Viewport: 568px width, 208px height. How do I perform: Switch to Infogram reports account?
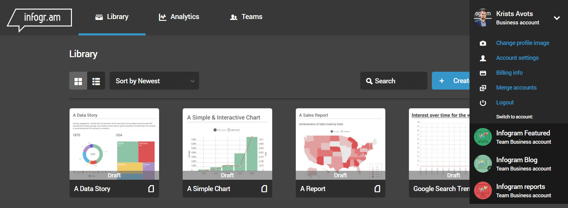[519, 190]
